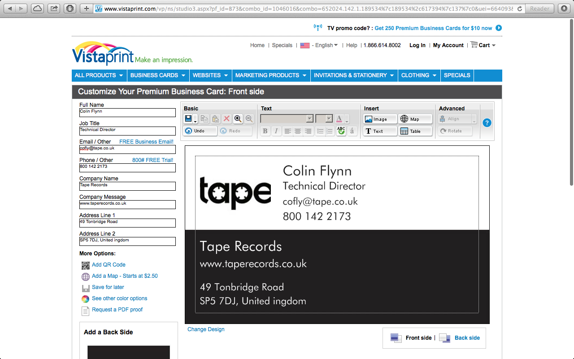The width and height of the screenshot is (574, 359).
Task: Open the WEBSITES menu
Action: point(210,75)
